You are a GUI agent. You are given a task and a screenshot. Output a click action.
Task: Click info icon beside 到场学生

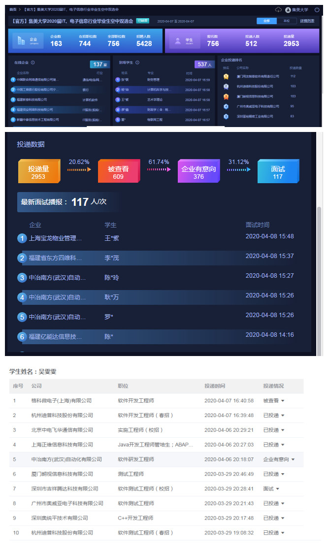(x=137, y=63)
